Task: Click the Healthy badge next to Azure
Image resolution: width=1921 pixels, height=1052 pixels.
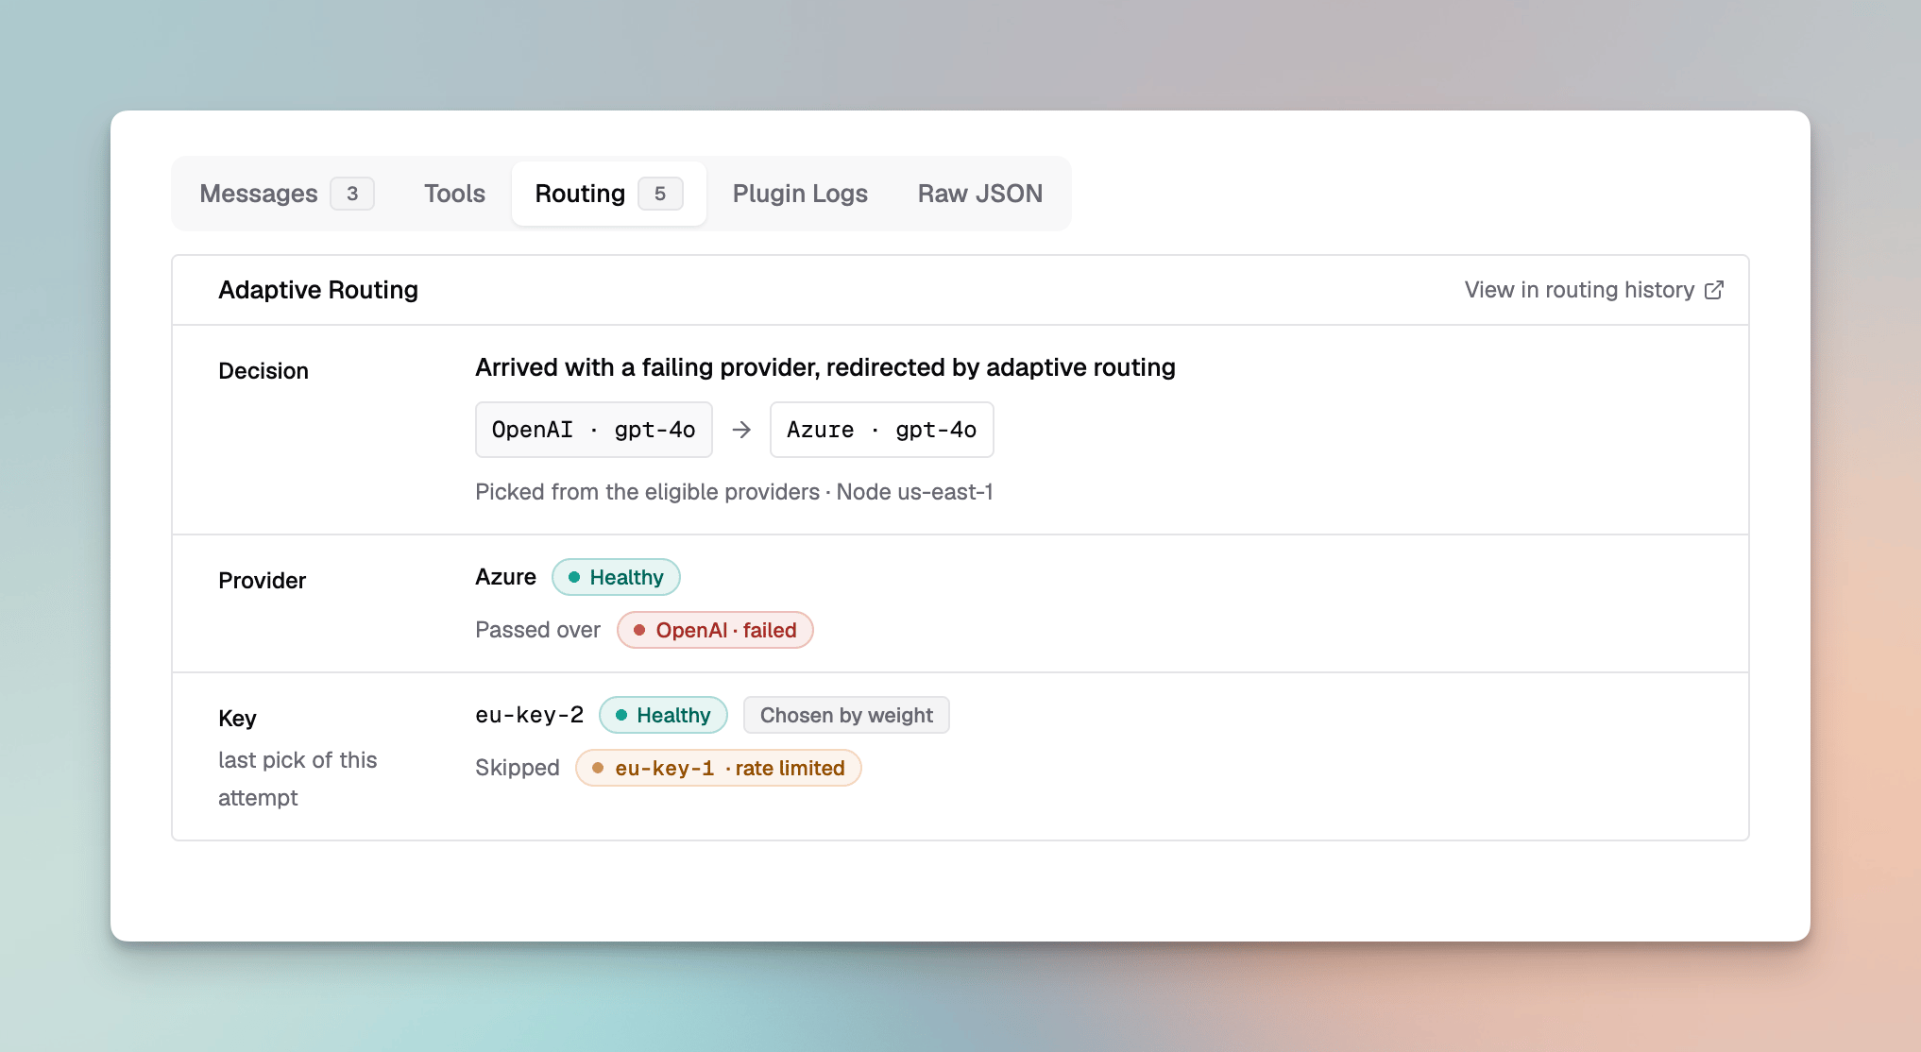Action: pyautogui.click(x=616, y=577)
